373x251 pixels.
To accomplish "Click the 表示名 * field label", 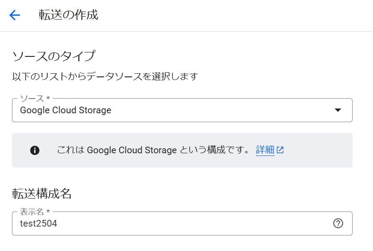I will (35, 211).
